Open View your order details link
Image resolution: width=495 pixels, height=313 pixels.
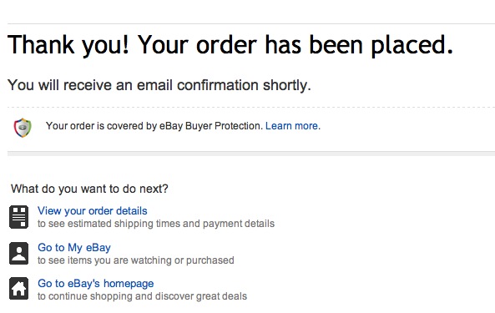click(92, 211)
